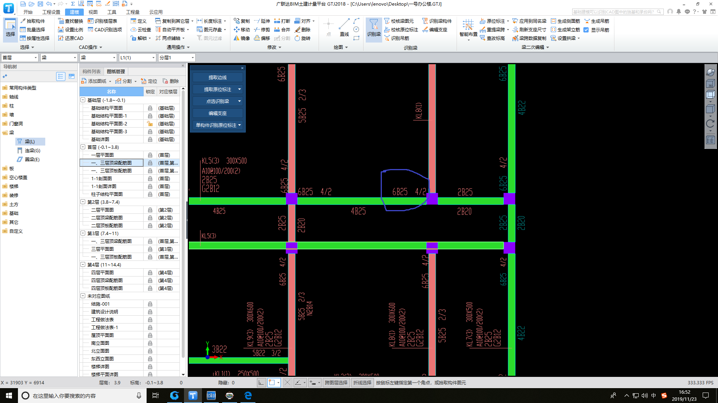Collapse the 第2层 (3.8~7.4) tree group
The height and width of the screenshot is (403, 718).
(83, 202)
